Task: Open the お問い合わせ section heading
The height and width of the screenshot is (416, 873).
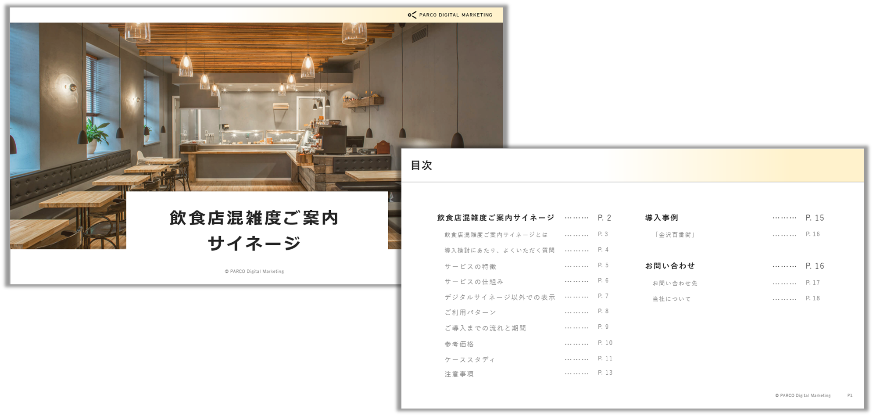Action: click(670, 265)
